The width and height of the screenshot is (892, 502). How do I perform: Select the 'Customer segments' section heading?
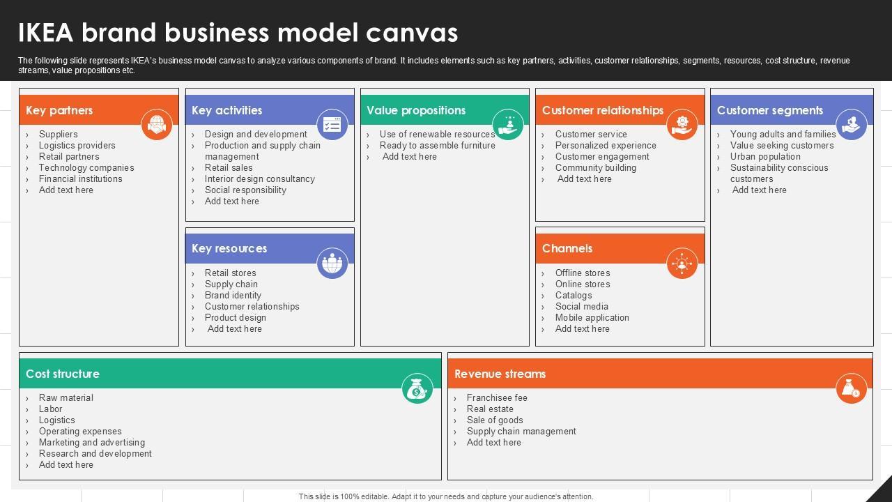(770, 110)
